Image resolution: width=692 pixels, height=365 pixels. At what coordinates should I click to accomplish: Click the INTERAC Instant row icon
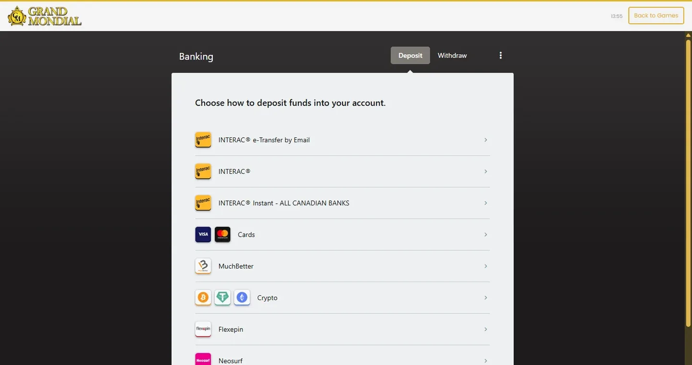pyautogui.click(x=203, y=203)
